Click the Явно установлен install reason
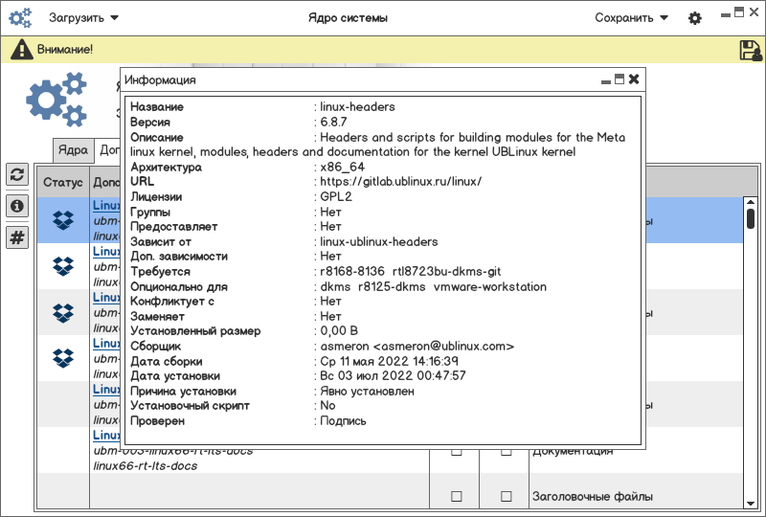Image resolution: width=766 pixels, height=517 pixels. [367, 392]
